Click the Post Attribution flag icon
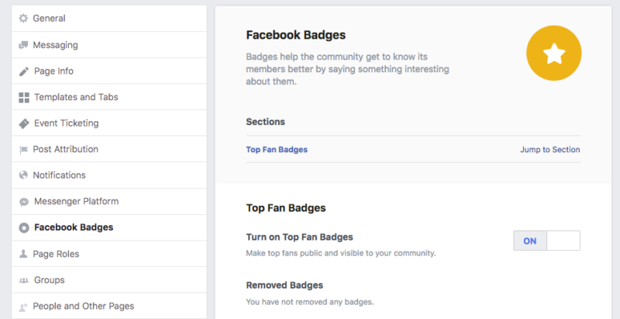This screenshot has height=319, width=620. click(24, 150)
